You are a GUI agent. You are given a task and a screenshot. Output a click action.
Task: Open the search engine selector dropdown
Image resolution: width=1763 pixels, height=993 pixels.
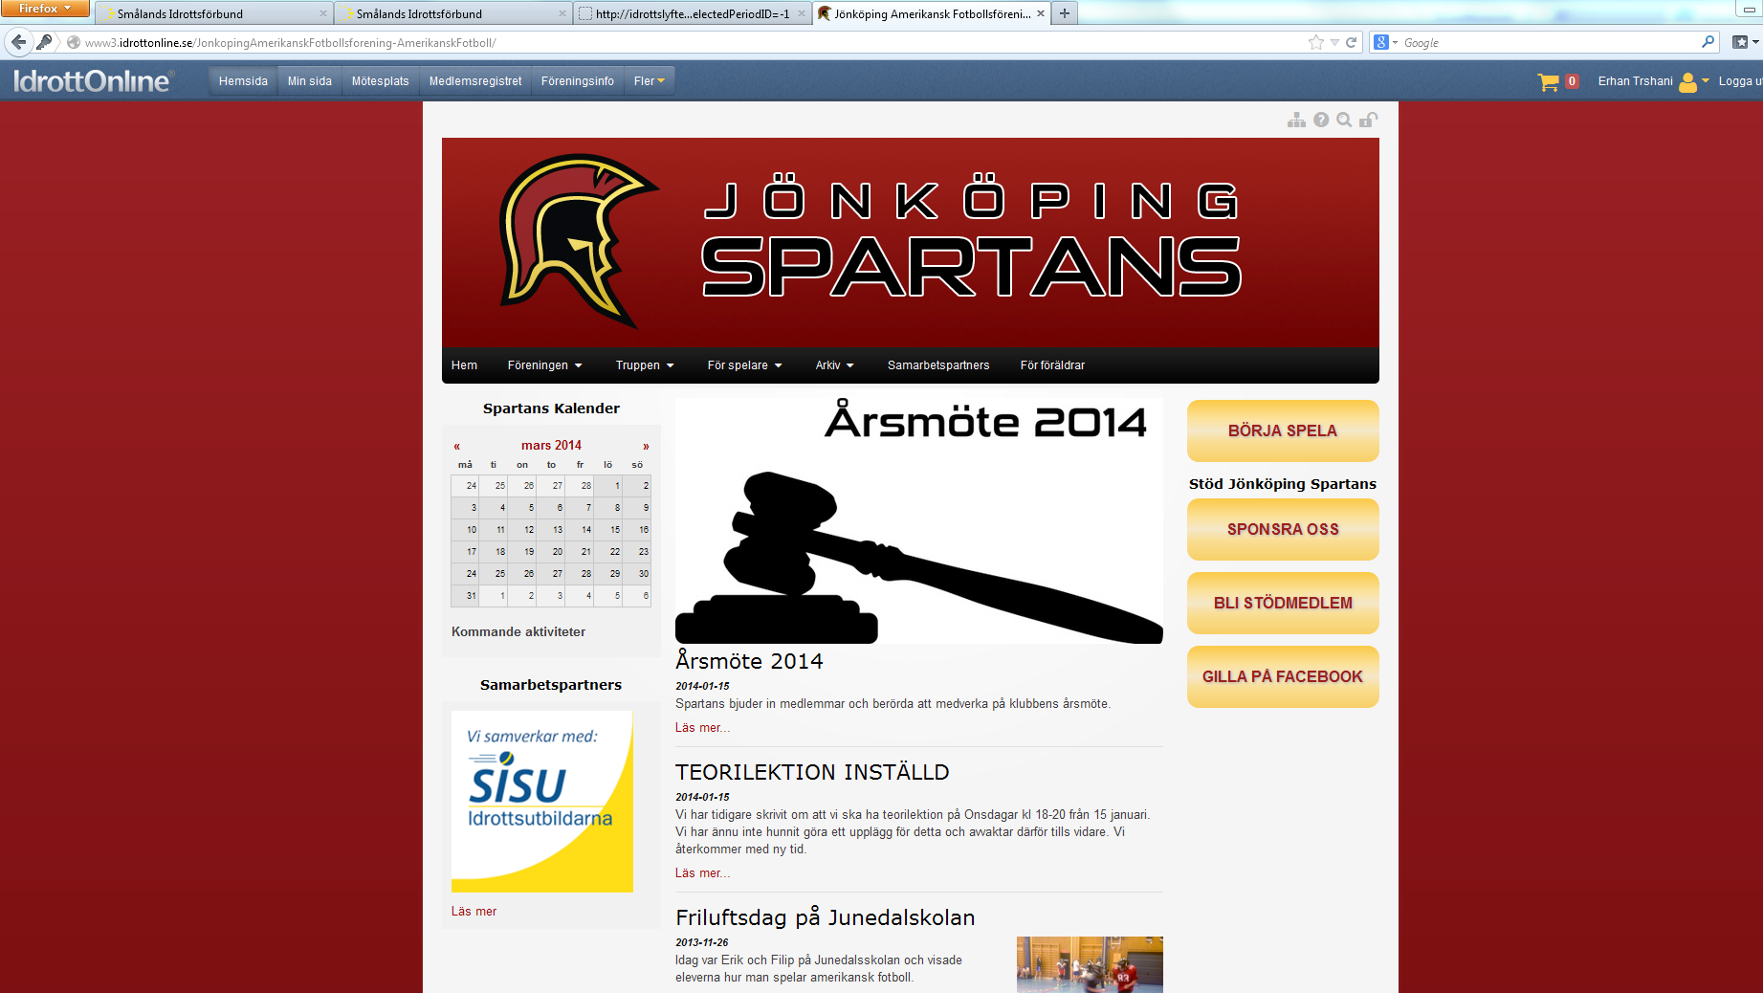[1385, 42]
